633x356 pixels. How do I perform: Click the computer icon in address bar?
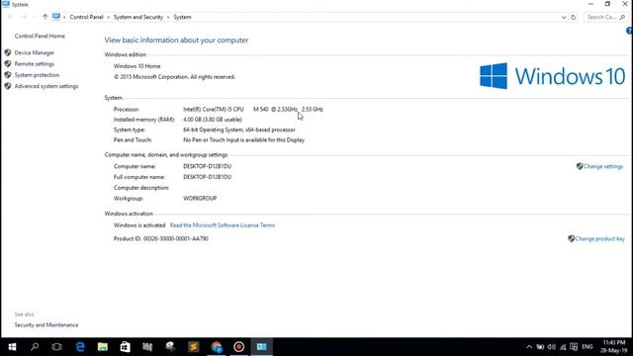pyautogui.click(x=56, y=17)
